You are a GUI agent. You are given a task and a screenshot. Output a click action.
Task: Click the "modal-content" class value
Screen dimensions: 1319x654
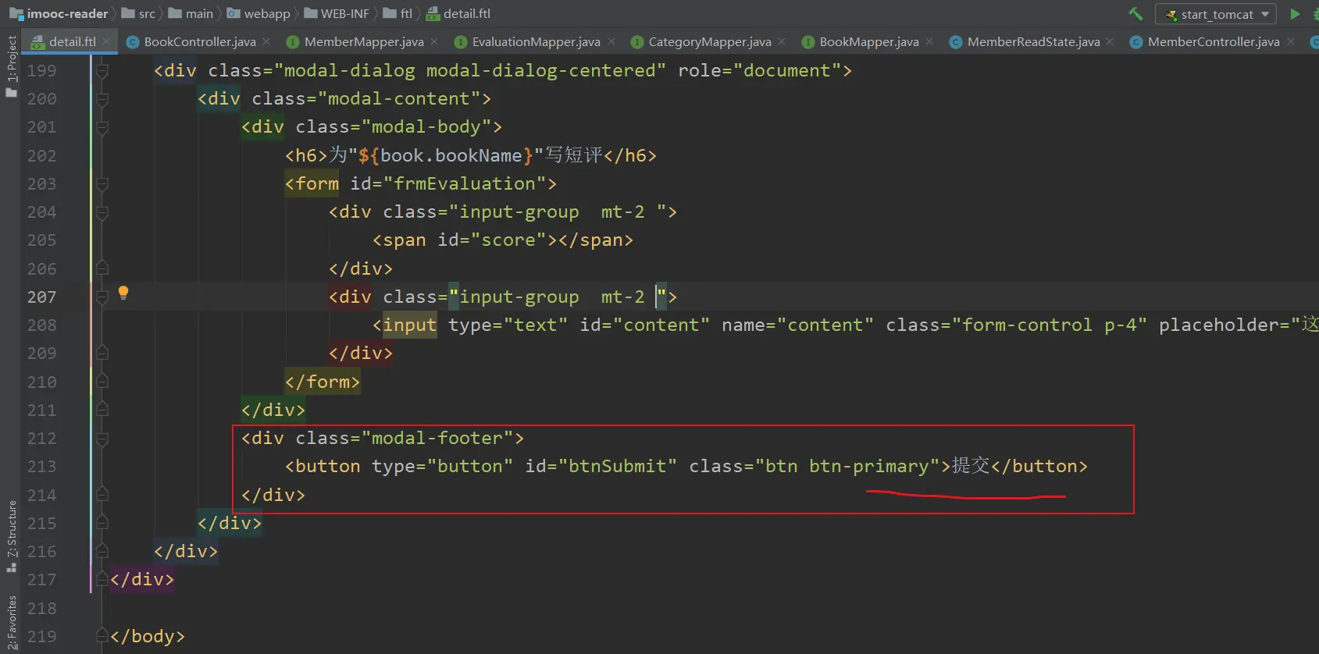point(399,98)
